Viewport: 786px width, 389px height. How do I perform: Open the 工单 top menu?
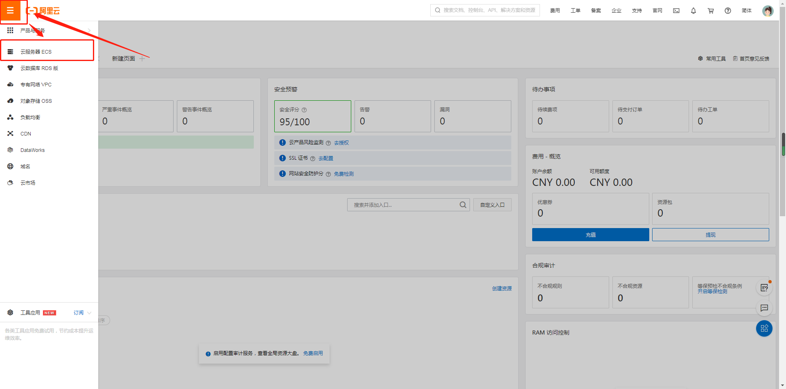(575, 11)
